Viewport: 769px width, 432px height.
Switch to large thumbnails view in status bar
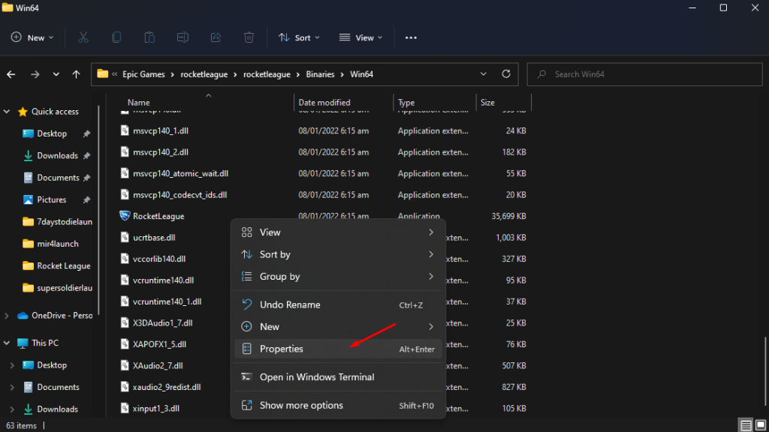click(x=760, y=424)
